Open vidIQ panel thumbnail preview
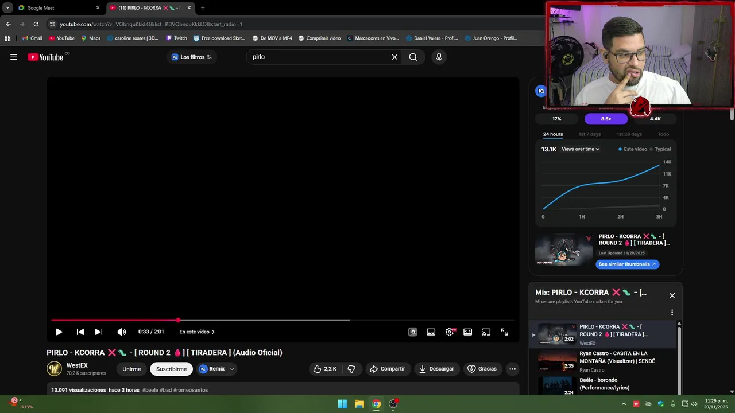This screenshot has width=735, height=413. pyautogui.click(x=564, y=249)
